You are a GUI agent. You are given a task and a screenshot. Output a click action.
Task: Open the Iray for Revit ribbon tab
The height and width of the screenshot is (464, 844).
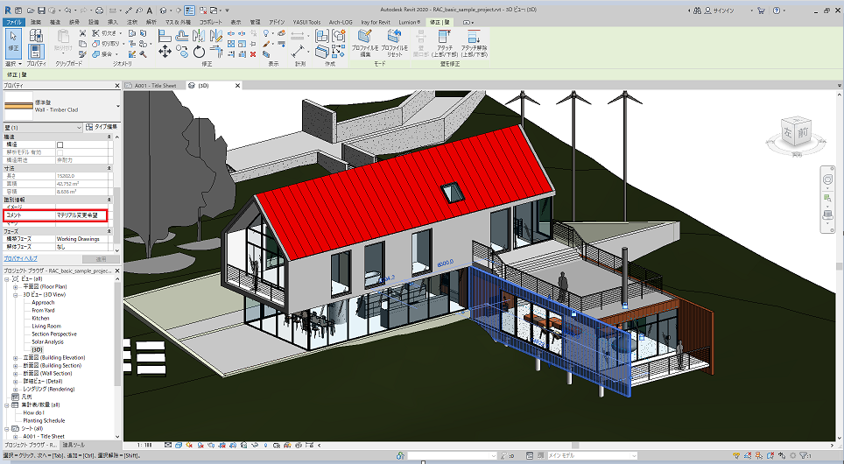tap(376, 22)
